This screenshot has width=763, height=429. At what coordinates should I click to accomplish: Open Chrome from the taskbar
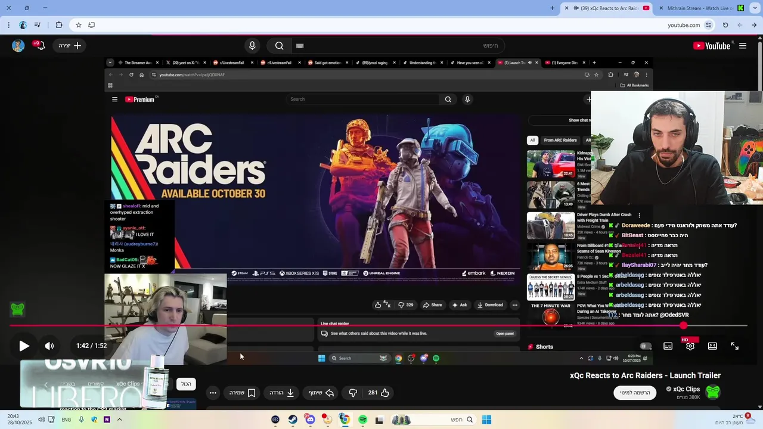click(344, 419)
